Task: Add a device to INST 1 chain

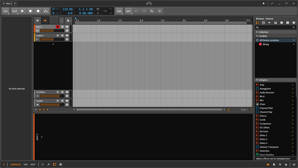Action: [x=42, y=137]
